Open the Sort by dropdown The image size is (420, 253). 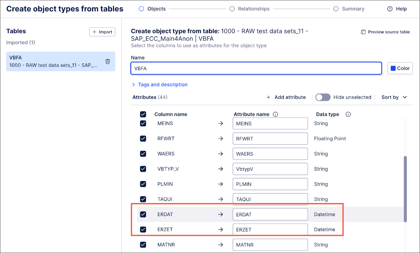click(394, 97)
